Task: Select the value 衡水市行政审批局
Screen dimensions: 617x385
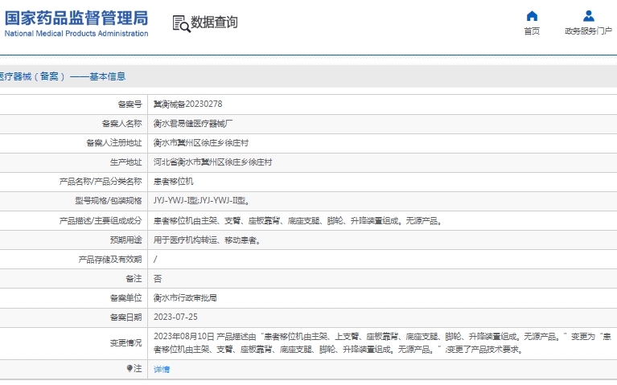Action: (x=185, y=298)
